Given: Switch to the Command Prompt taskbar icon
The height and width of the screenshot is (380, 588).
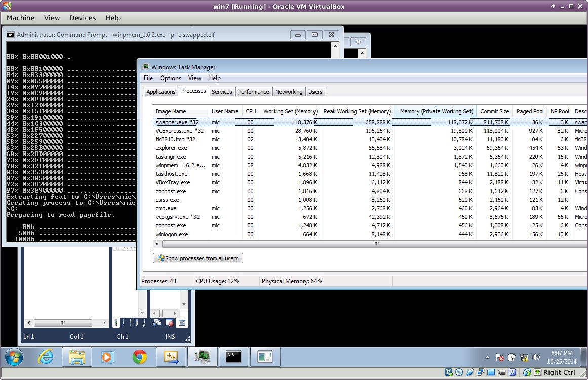Looking at the screenshot, I should (x=233, y=357).
